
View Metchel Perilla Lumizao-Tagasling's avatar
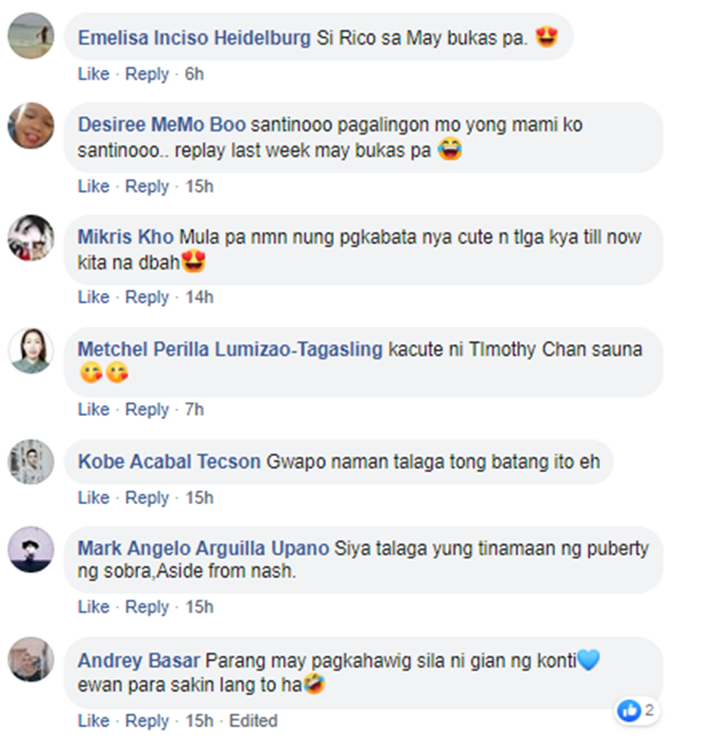pos(31,351)
